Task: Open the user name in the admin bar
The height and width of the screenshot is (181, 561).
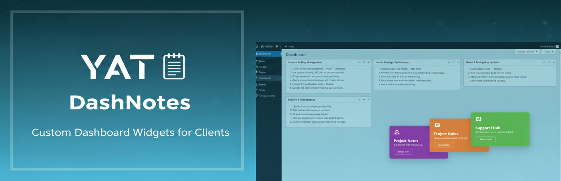Action: (547, 46)
